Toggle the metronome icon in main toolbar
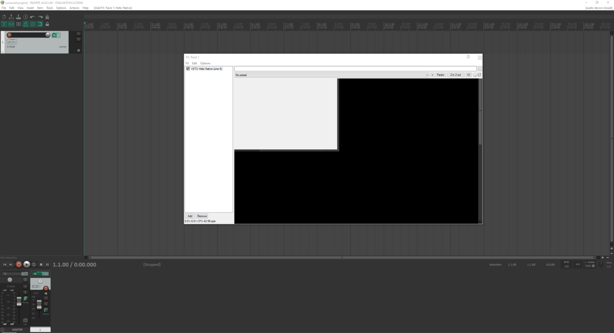614x333 pixels. pyautogui.click(x=47, y=17)
